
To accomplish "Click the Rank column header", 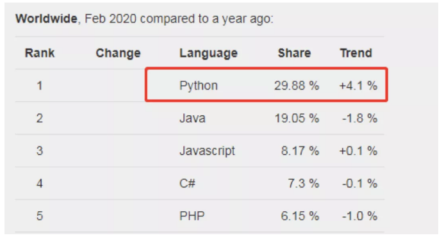I will (x=40, y=53).
